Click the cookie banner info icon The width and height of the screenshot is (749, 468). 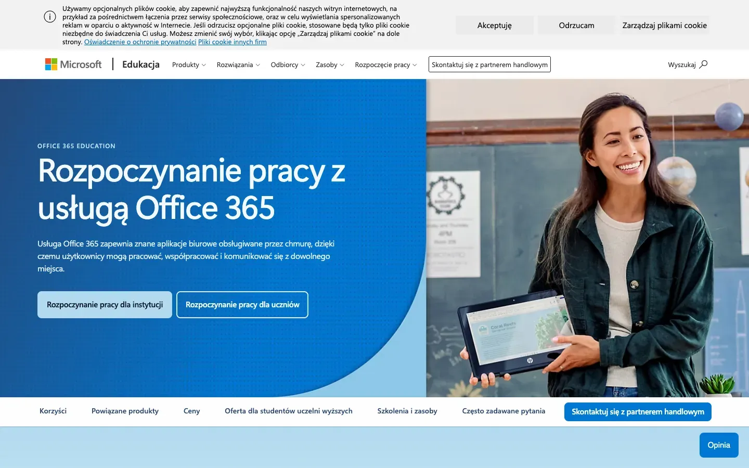pos(50,17)
